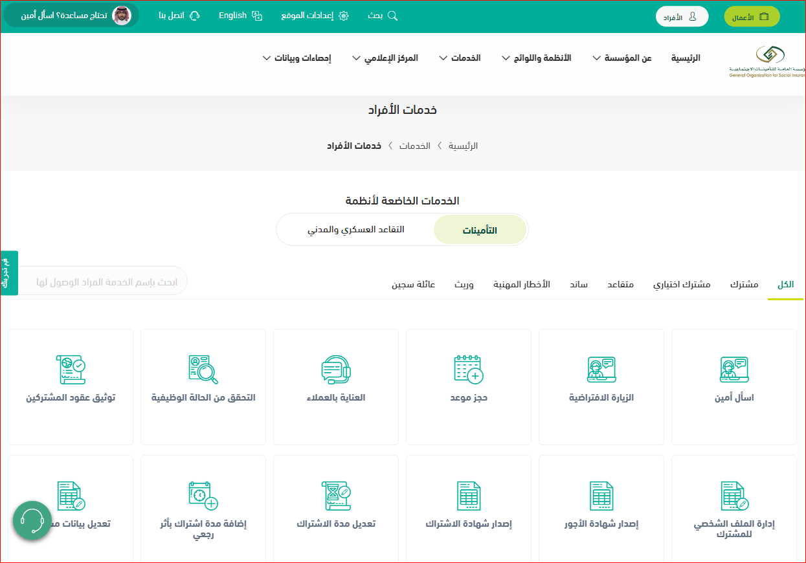The width and height of the screenshot is (806, 563).
Task: Switch to the متقاعد services tab
Action: (620, 285)
